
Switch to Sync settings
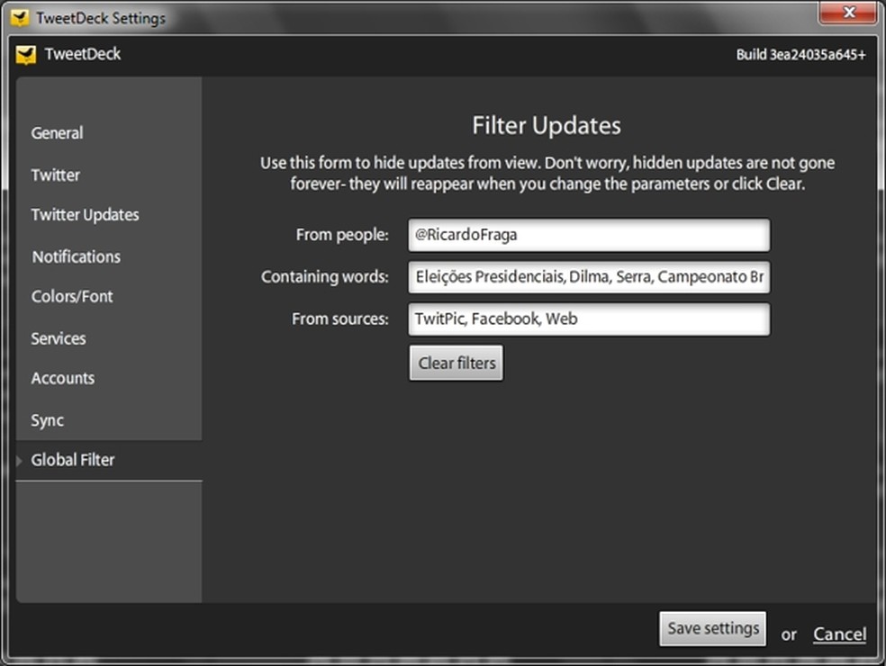coord(48,420)
